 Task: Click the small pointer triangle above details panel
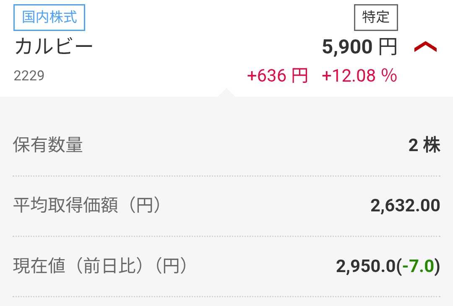coord(226,93)
